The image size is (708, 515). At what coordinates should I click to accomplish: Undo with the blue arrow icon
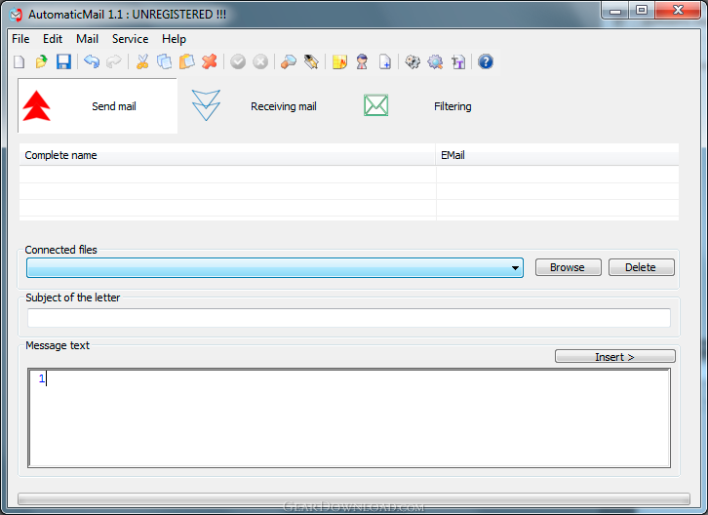click(x=92, y=61)
